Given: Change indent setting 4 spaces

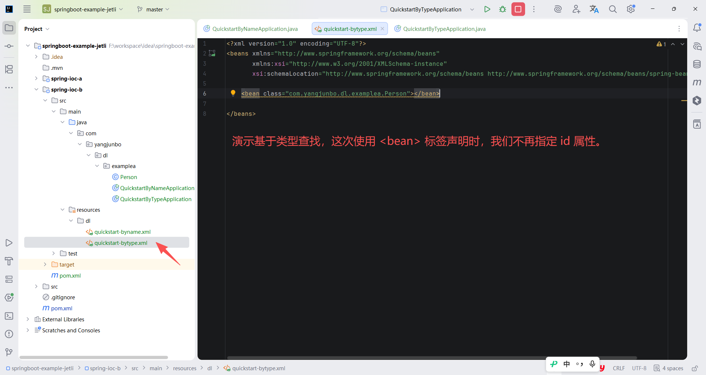Looking at the screenshot, I should (x=668, y=368).
